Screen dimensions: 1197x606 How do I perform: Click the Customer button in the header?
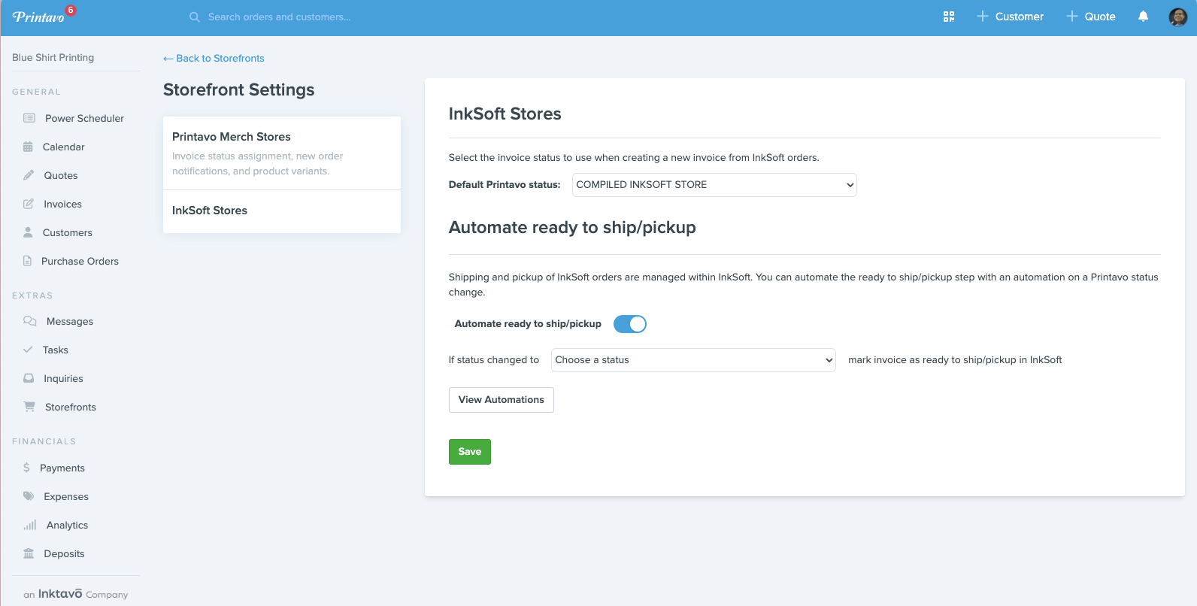(x=1010, y=17)
